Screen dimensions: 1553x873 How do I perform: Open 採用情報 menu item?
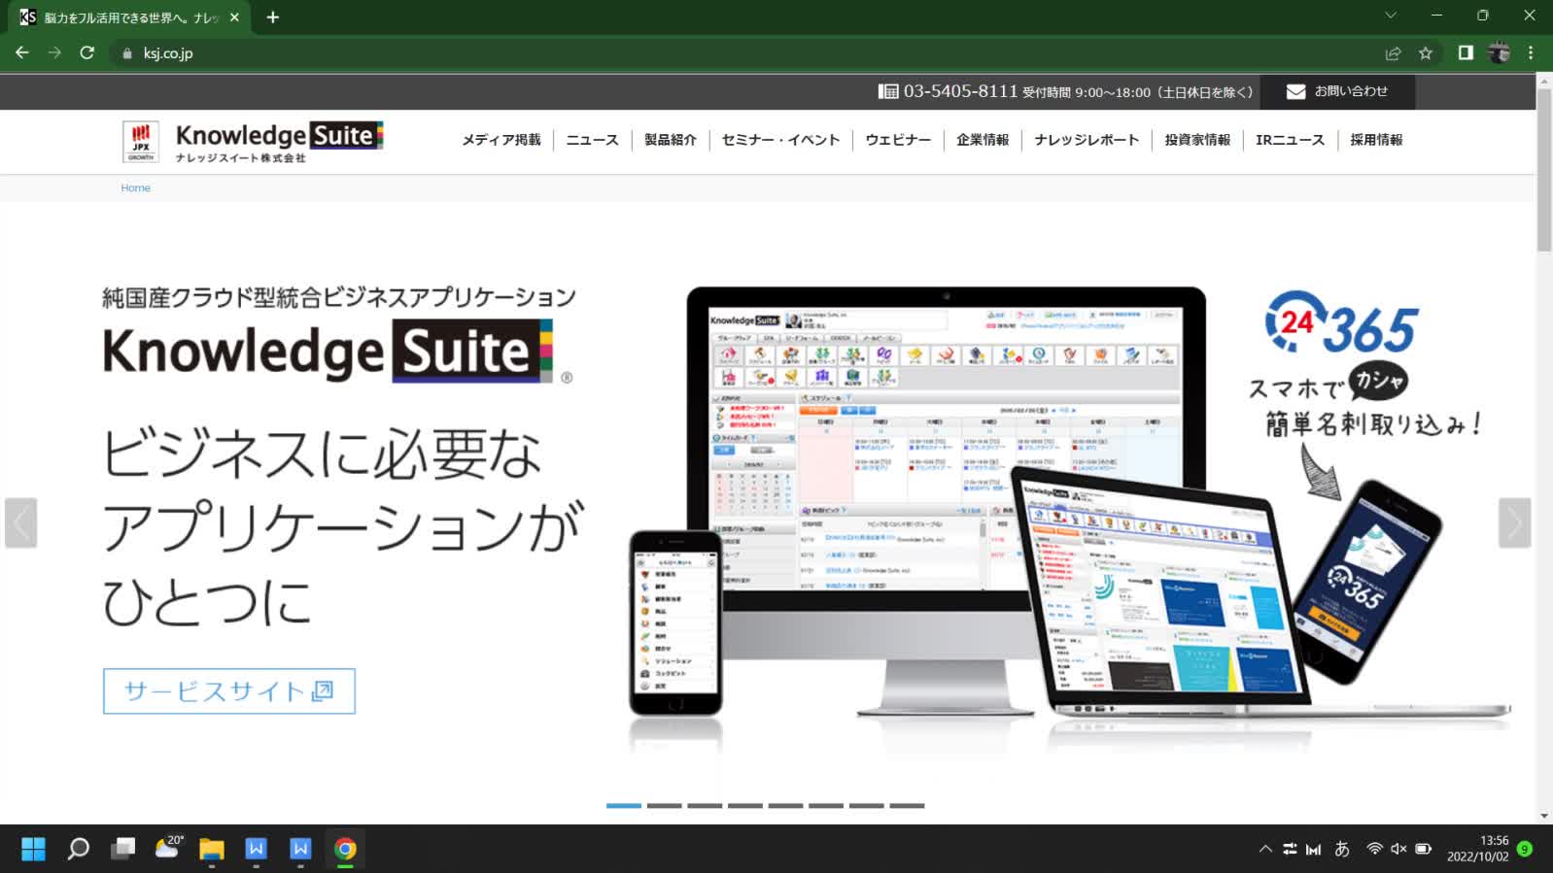(x=1376, y=140)
